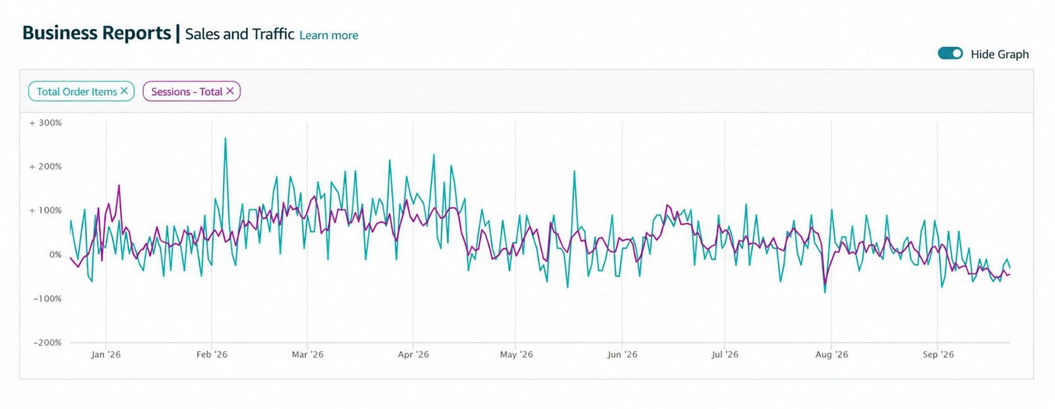The height and width of the screenshot is (409, 1055).
Task: Click the Hide Graph label text
Action: [x=1000, y=54]
